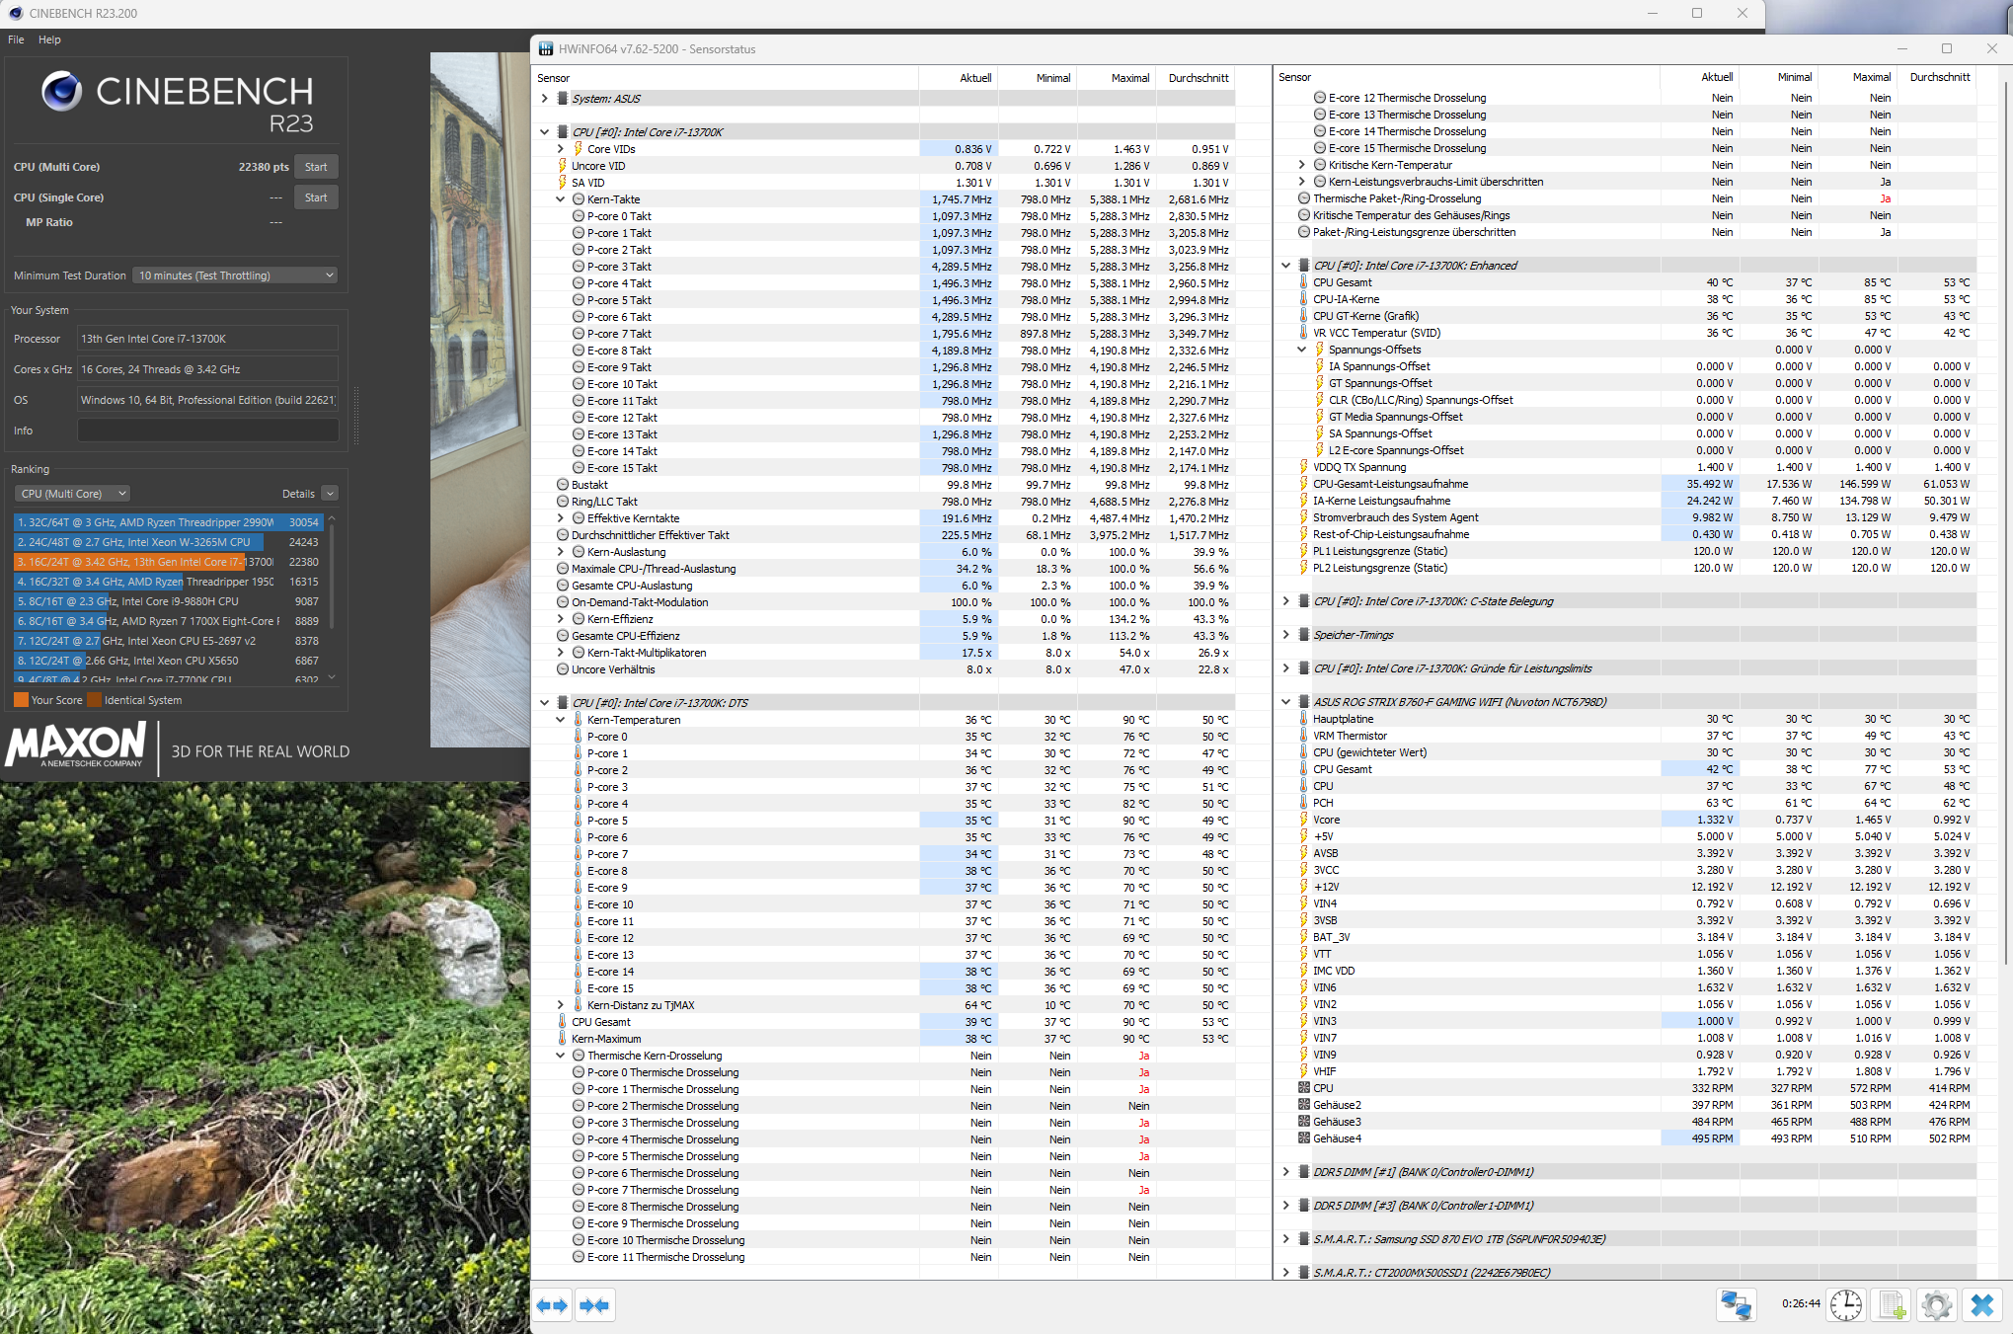The image size is (2013, 1334).
Task: Click the thermometer icon beside VRM Thermistor
Action: point(1304,736)
